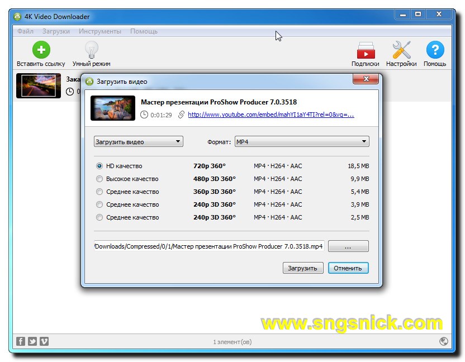The height and width of the screenshot is (362, 465).
Task: Click the globe icon in status bar
Action: click(444, 341)
